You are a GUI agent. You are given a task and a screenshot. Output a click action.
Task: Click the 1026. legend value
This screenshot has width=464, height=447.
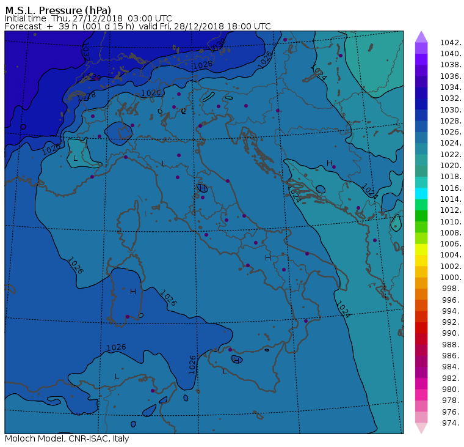451,131
